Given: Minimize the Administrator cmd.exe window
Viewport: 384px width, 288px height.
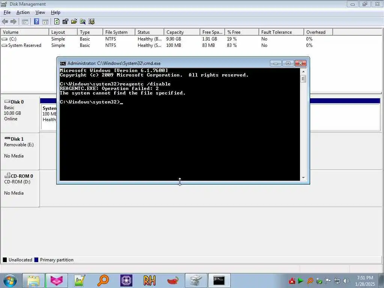Looking at the screenshot, I should coord(276,63).
